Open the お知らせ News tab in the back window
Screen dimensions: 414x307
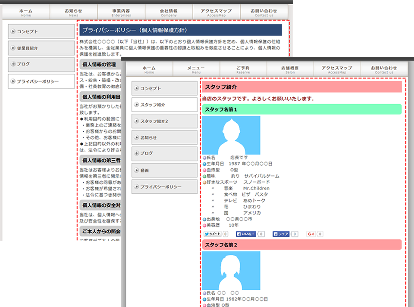click(74, 12)
